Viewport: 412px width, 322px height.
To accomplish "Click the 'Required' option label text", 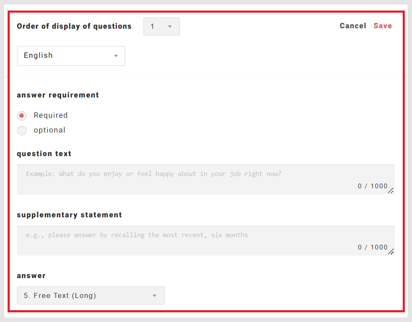I will pyautogui.click(x=51, y=115).
